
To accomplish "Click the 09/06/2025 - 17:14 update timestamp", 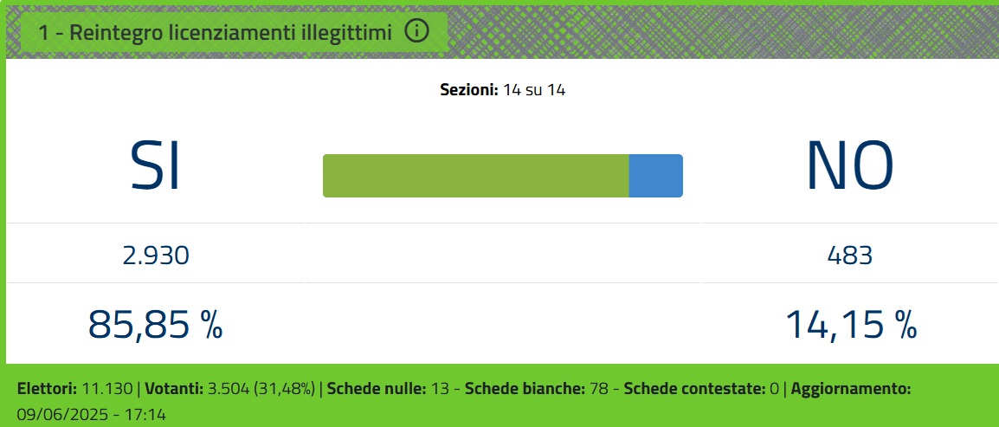I will click(x=91, y=415).
